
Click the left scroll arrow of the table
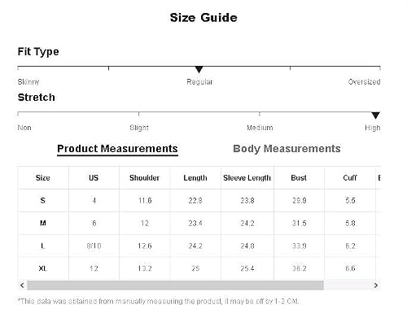point(22,285)
